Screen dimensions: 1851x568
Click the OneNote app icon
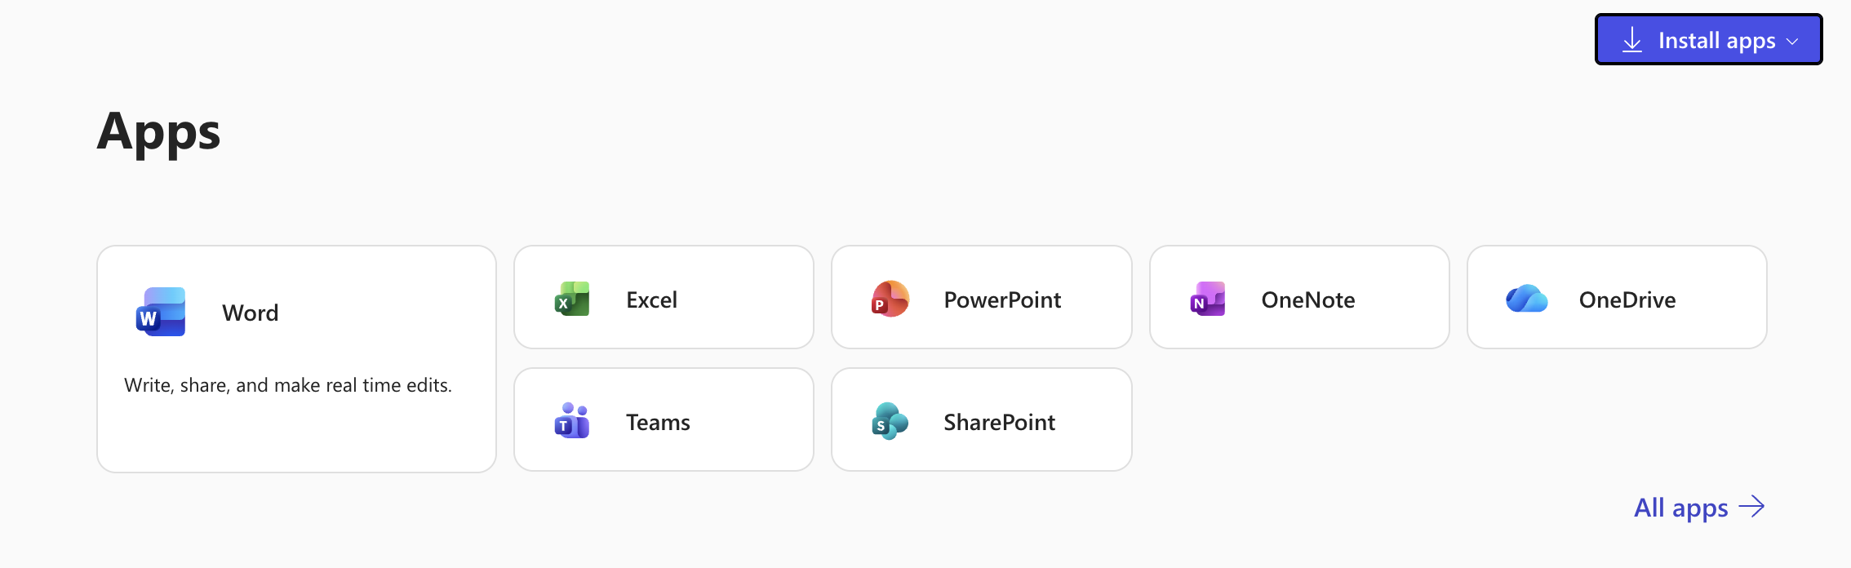tap(1208, 300)
